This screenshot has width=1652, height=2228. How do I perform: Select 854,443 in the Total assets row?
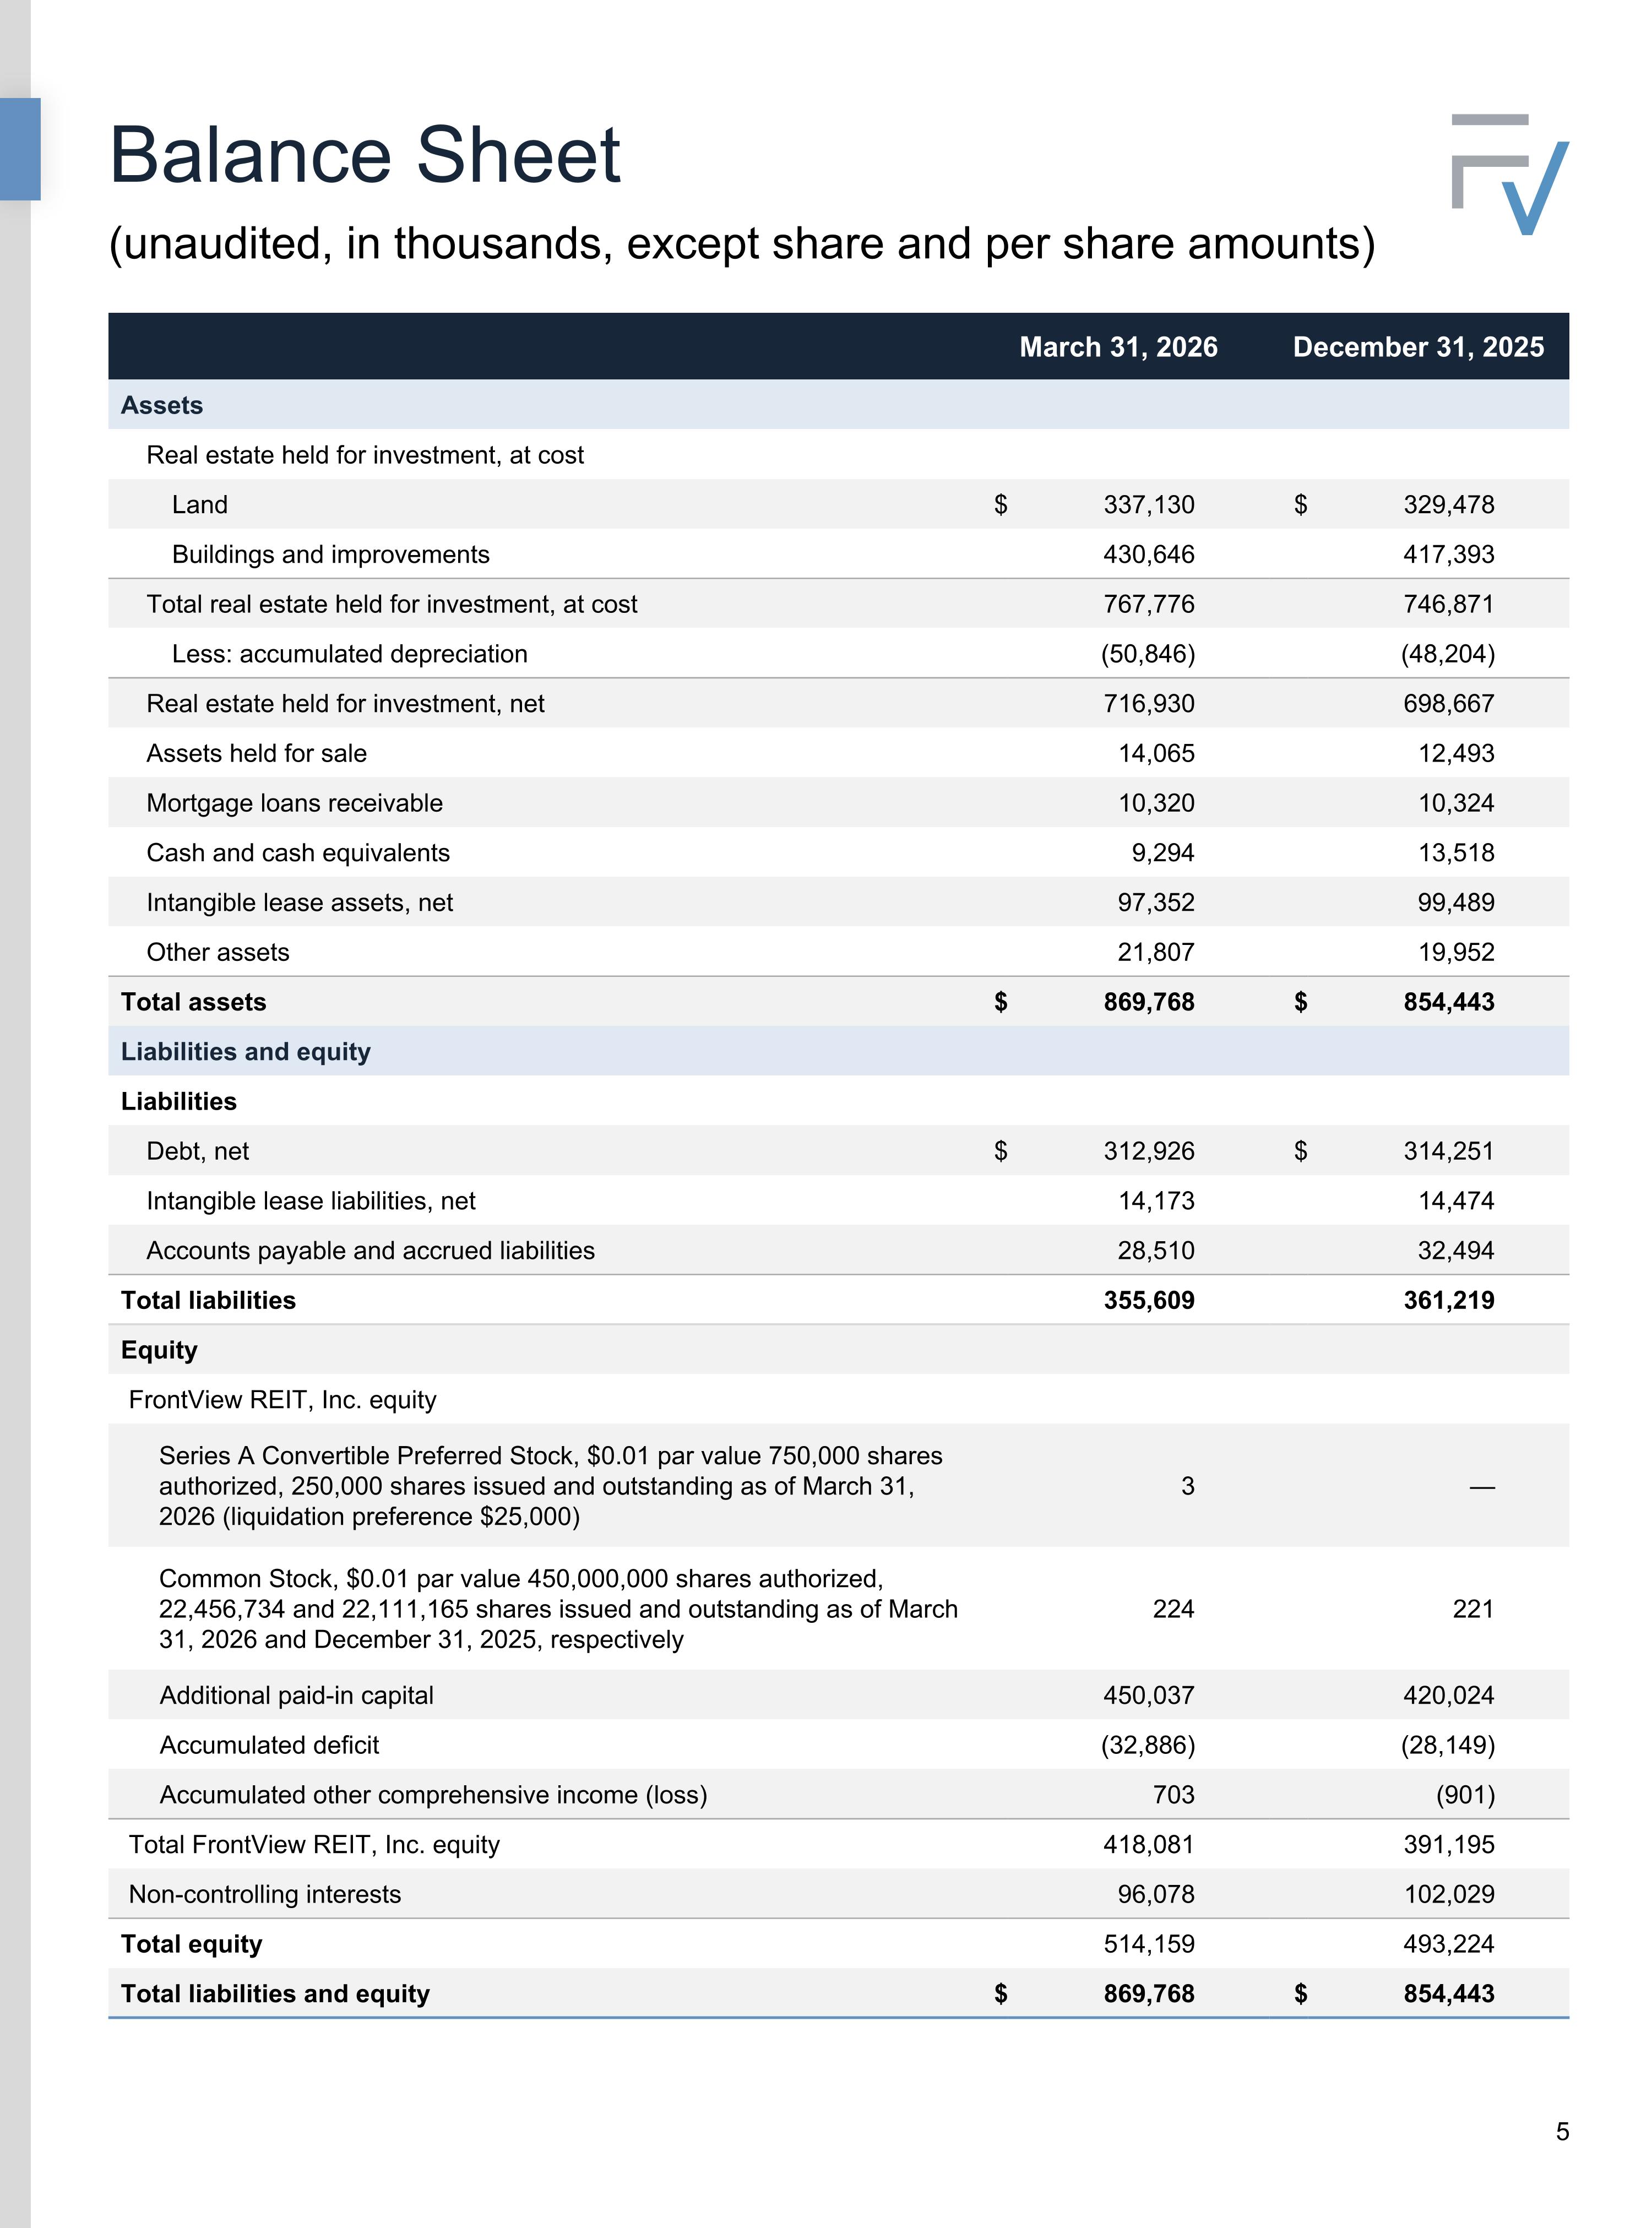point(1449,1002)
